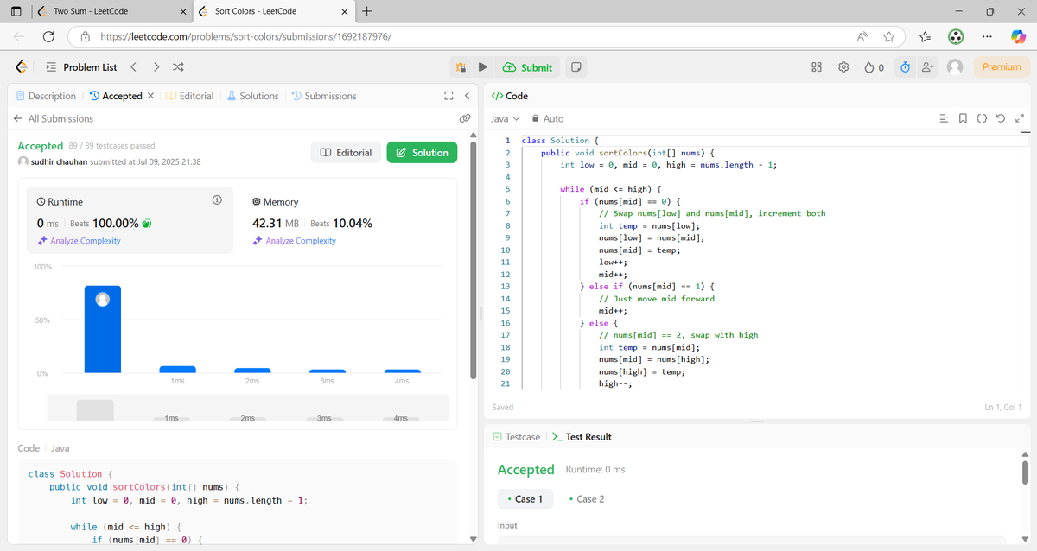Open the notes sticky-note icon
Screen dimensions: 1037x551
pyautogui.click(x=576, y=67)
